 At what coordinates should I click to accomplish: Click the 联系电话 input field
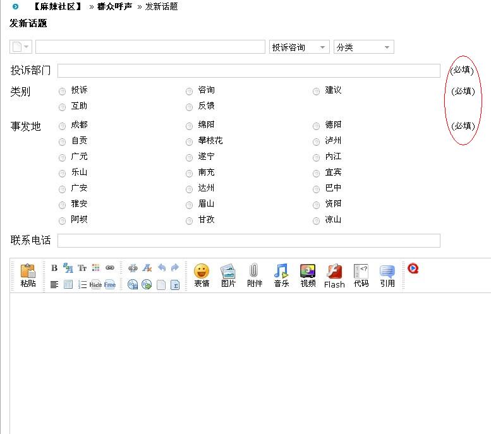coord(249,241)
